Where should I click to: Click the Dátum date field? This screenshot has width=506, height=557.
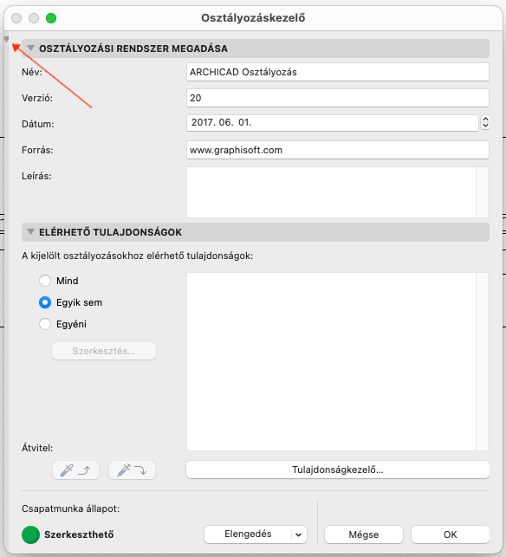pos(332,123)
